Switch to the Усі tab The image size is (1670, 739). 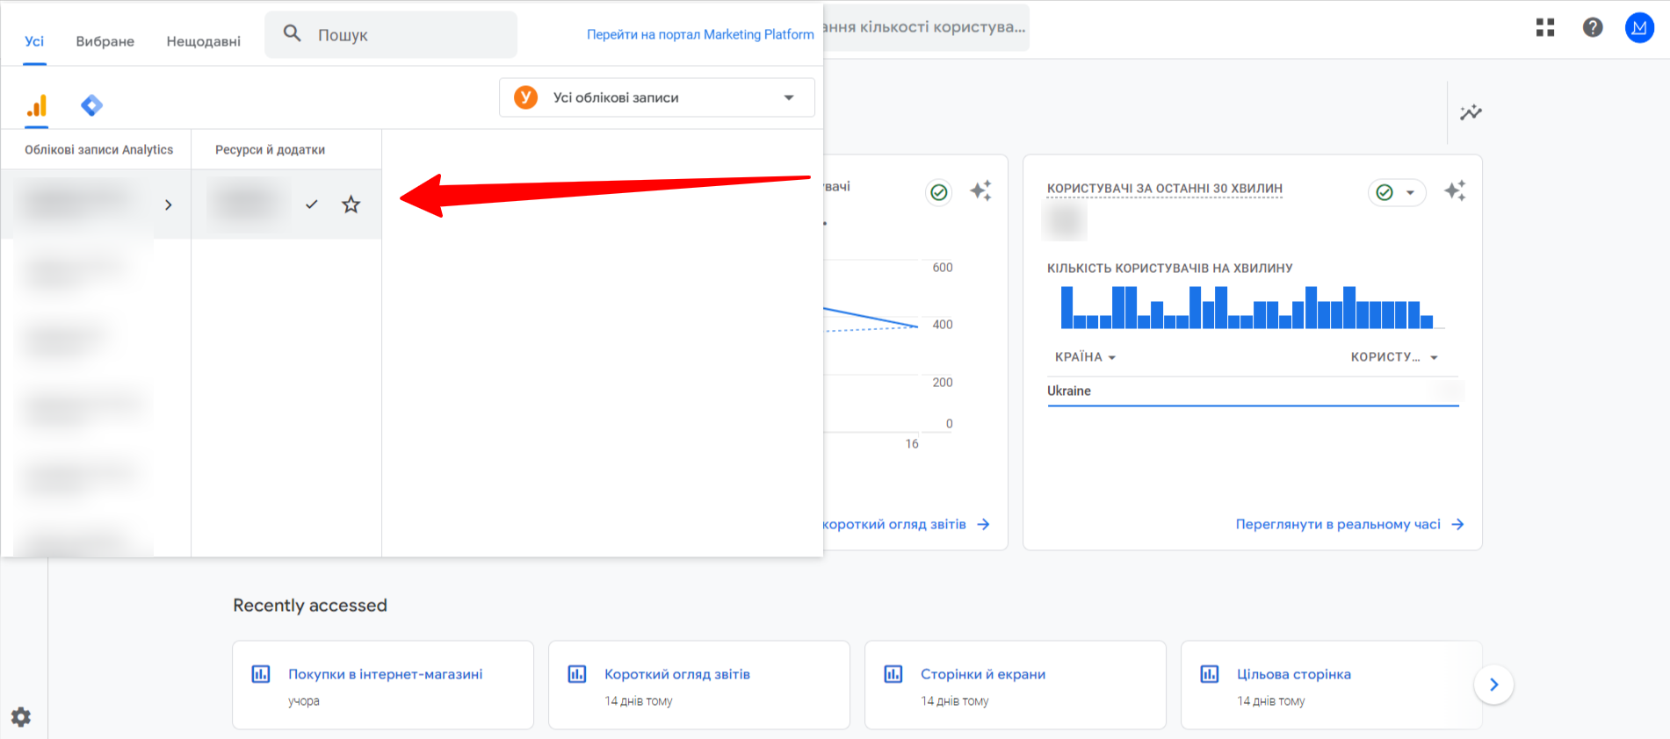click(34, 41)
